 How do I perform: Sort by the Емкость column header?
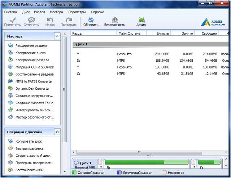pos(162,33)
